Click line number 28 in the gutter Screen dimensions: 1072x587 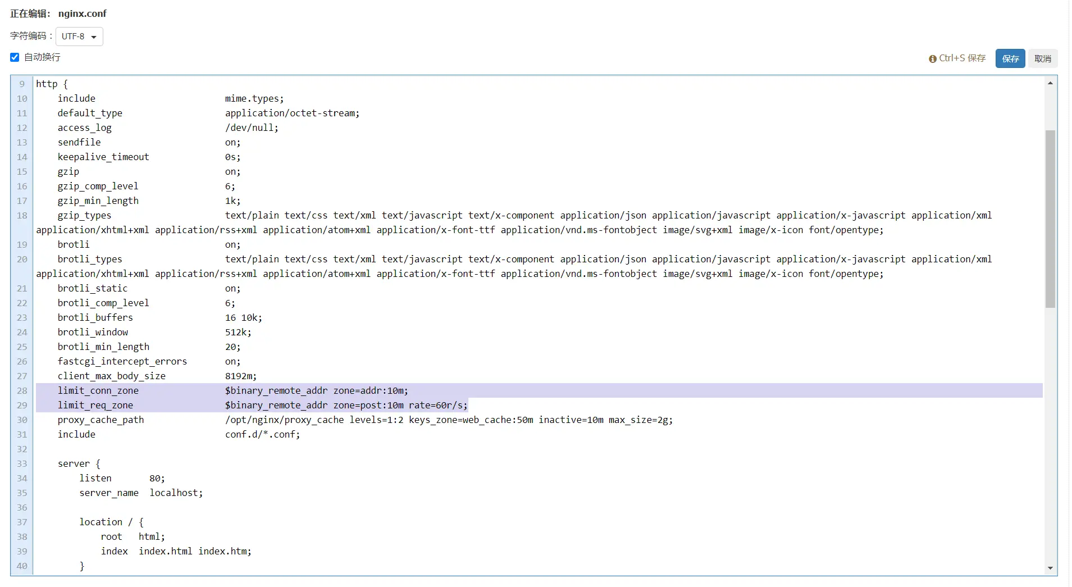[22, 390]
